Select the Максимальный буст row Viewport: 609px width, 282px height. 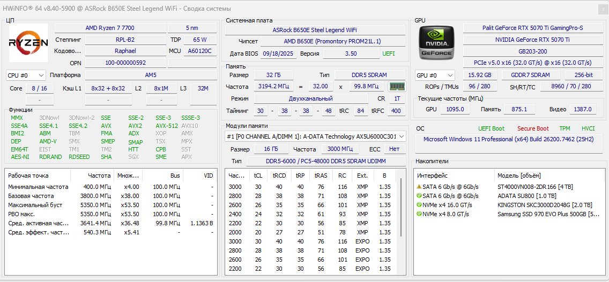(111, 205)
